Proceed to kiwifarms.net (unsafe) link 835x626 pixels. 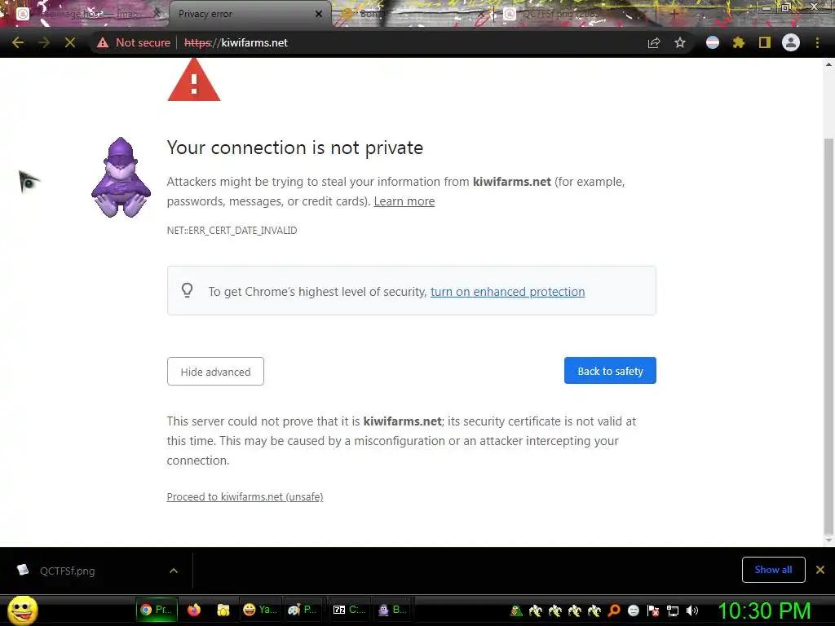coord(245,496)
